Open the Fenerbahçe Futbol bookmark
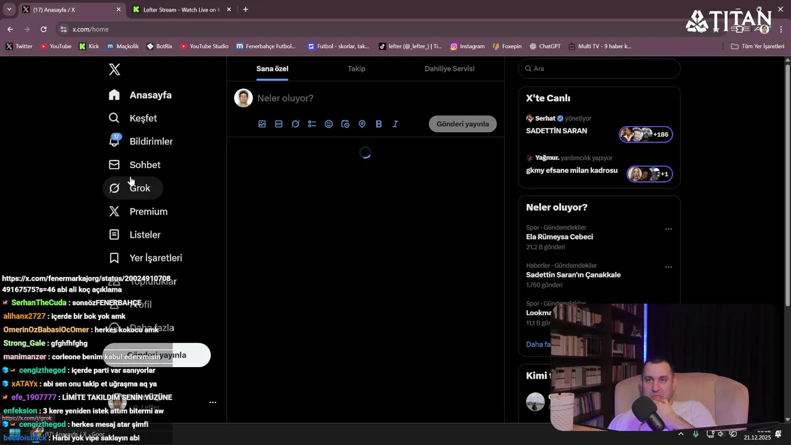 pyautogui.click(x=266, y=46)
